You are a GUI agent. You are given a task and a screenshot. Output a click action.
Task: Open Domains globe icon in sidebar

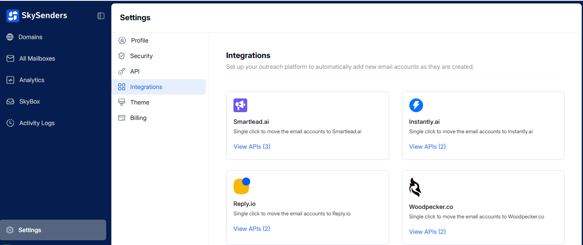(10, 37)
